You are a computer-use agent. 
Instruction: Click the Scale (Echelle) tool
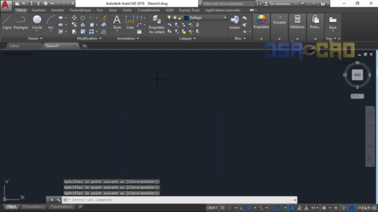(83, 31)
